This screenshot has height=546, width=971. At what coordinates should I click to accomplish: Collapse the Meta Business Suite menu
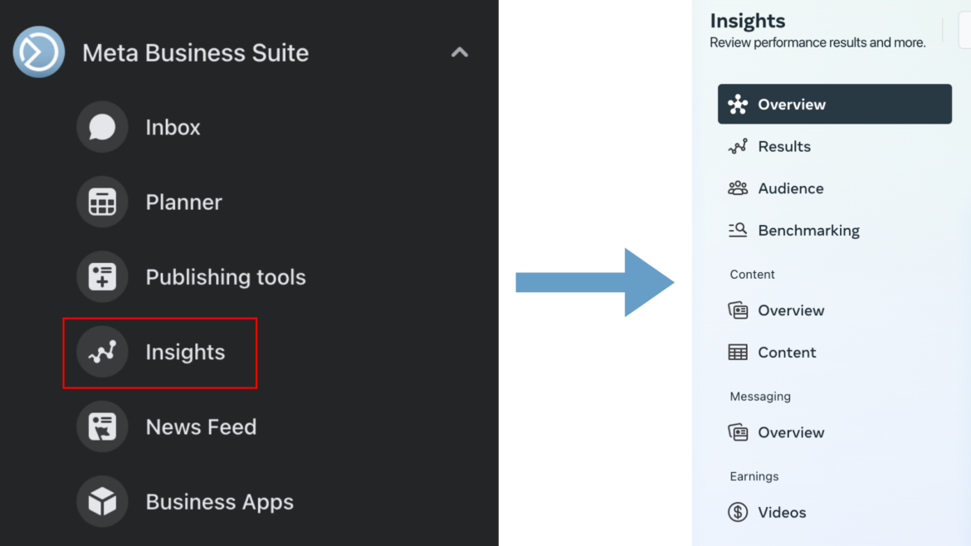(459, 51)
